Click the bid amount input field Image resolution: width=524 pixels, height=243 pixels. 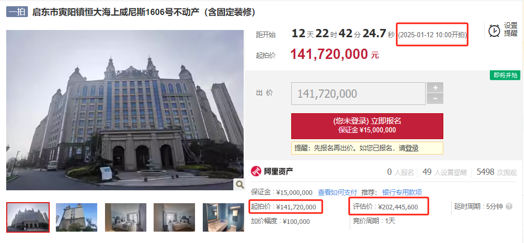coord(358,94)
